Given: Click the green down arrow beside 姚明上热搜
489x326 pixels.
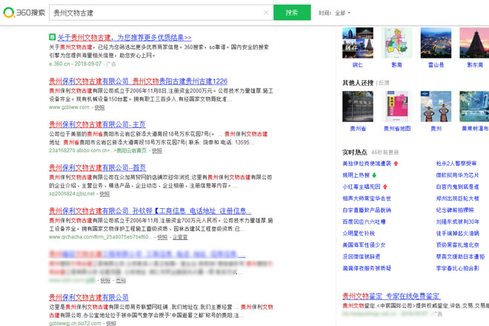Looking at the screenshot, I should coord(374,176).
